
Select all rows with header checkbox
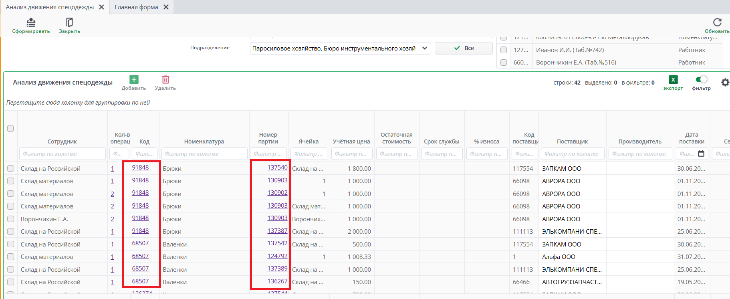pos(10,129)
